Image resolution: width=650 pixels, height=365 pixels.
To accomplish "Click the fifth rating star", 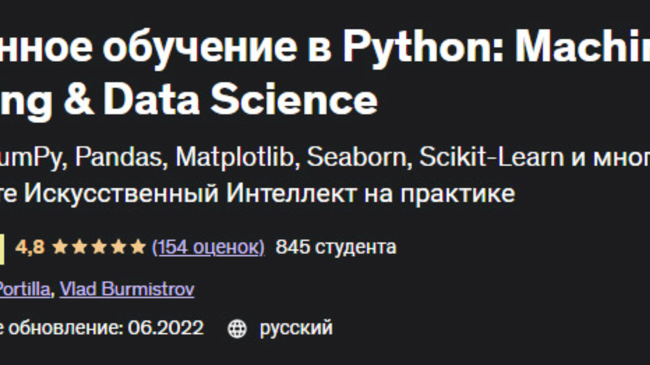I will (x=138, y=247).
